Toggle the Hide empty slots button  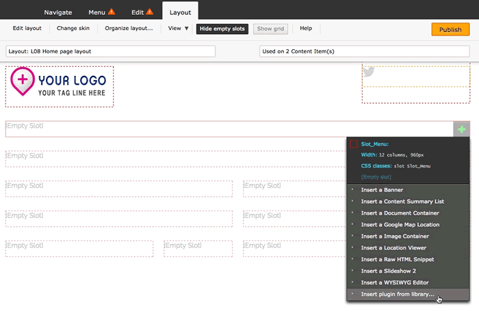222,29
